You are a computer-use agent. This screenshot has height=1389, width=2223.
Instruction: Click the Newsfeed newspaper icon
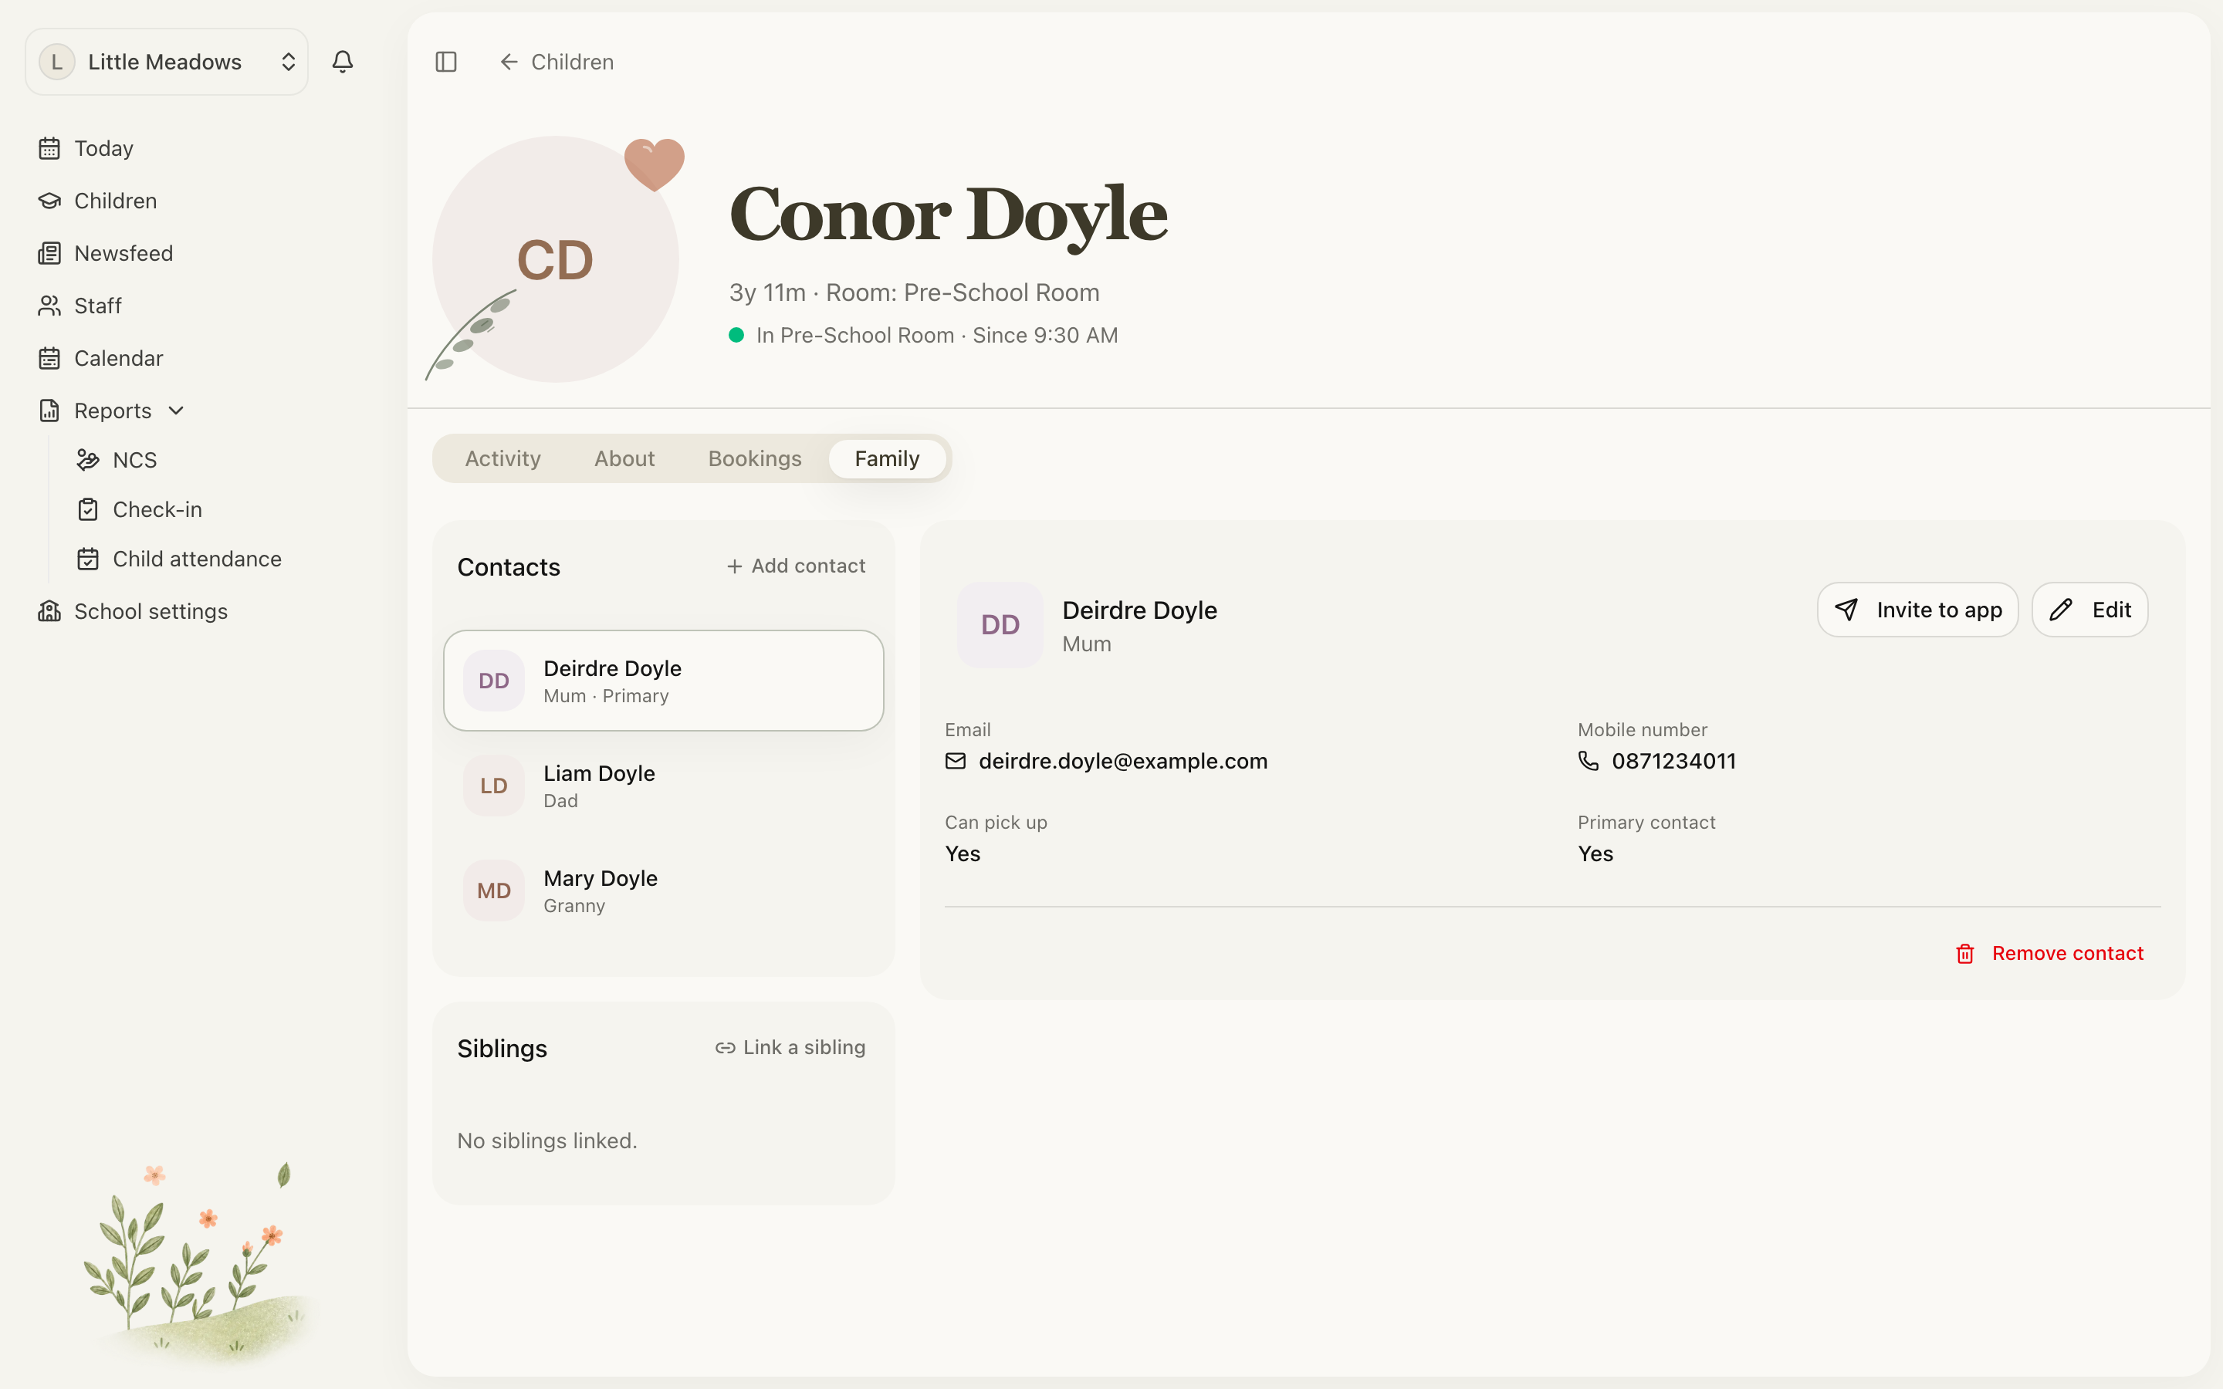coord(49,252)
